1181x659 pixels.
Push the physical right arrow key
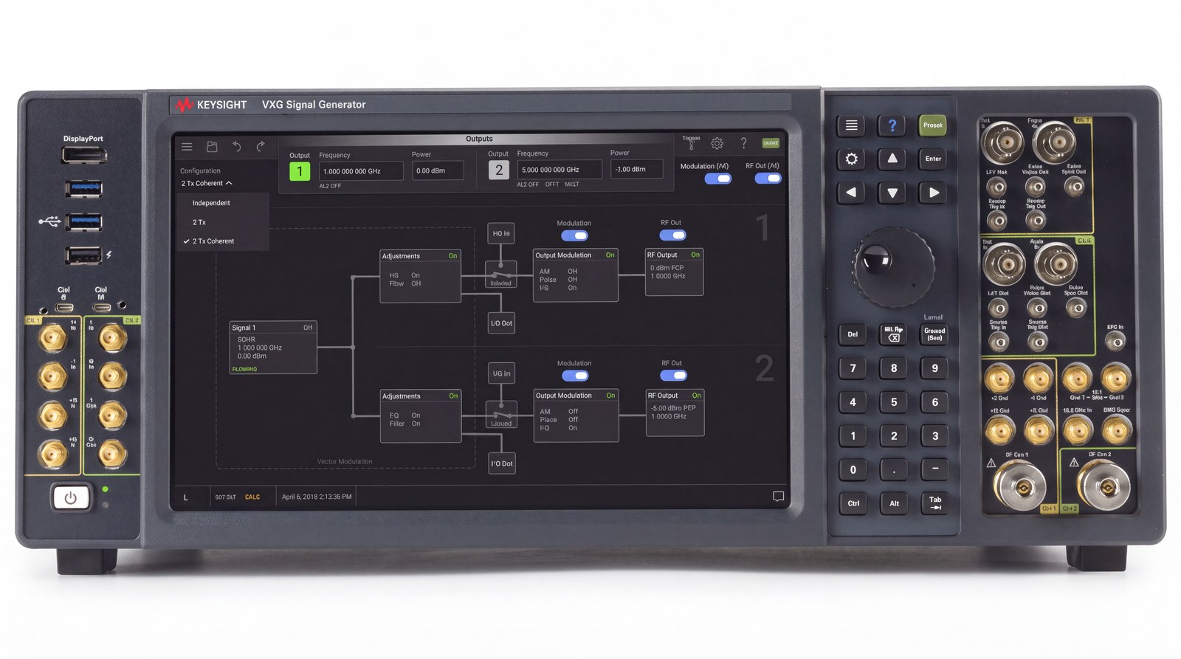point(934,193)
